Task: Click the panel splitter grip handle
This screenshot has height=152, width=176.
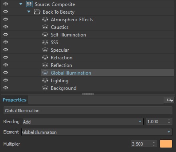Action: click(x=88, y=94)
